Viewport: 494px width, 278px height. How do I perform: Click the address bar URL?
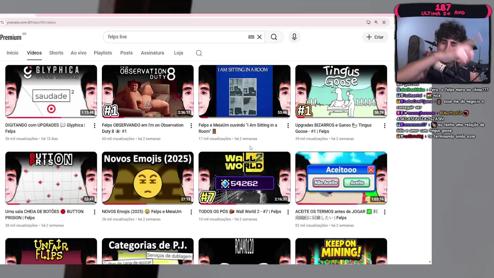(31, 22)
